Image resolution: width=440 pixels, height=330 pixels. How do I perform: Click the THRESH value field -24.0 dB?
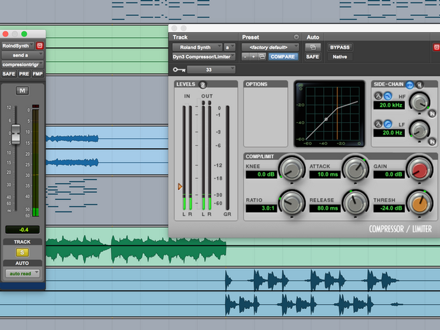[x=389, y=208]
